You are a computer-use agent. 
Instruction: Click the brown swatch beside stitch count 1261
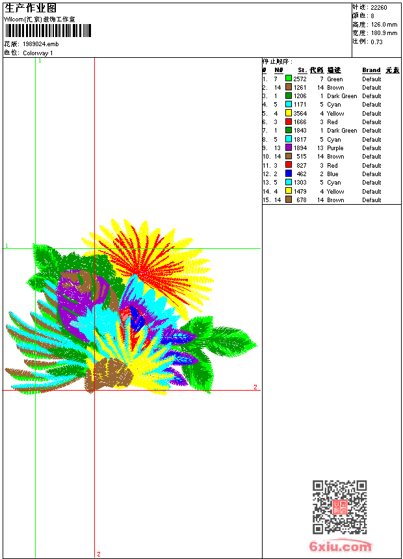(x=289, y=87)
